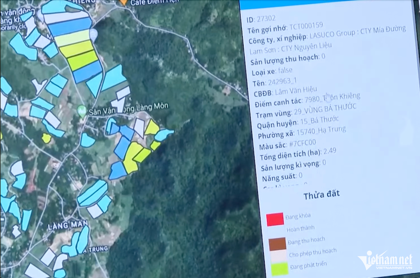
Task: Click the lime green Đang phát triển swatch
Action: click(x=279, y=269)
